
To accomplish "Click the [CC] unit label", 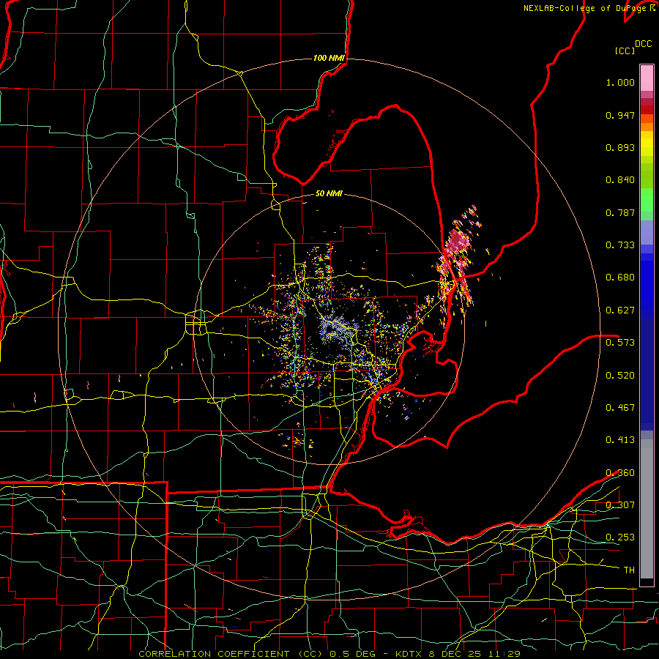I will 625,51.
